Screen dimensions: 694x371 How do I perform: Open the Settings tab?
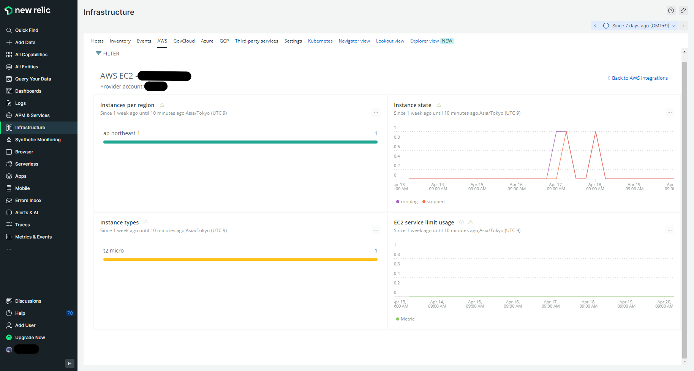pyautogui.click(x=293, y=41)
